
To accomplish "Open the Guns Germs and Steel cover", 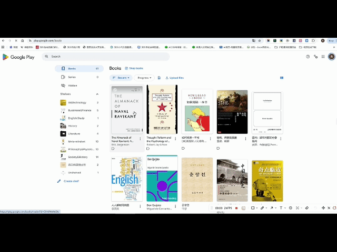I will click(232, 112).
